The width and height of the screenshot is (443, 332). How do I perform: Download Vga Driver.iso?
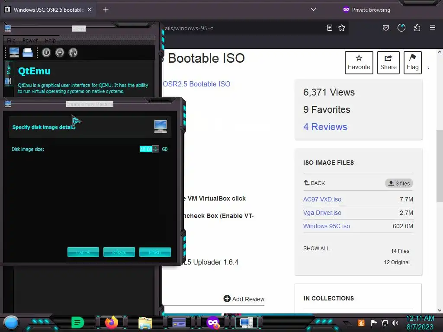pos(322,213)
